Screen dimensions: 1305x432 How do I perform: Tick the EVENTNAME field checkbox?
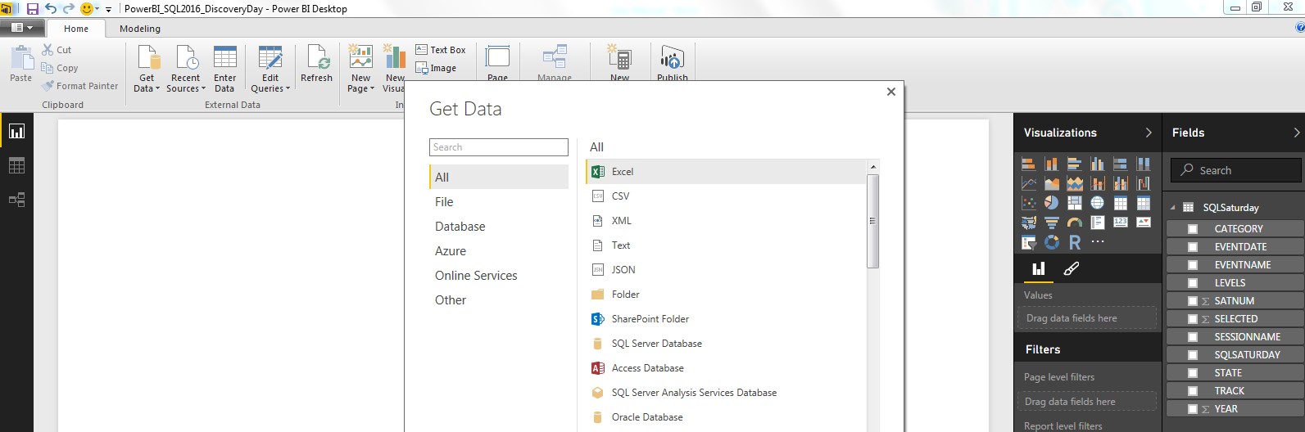[x=1193, y=265]
